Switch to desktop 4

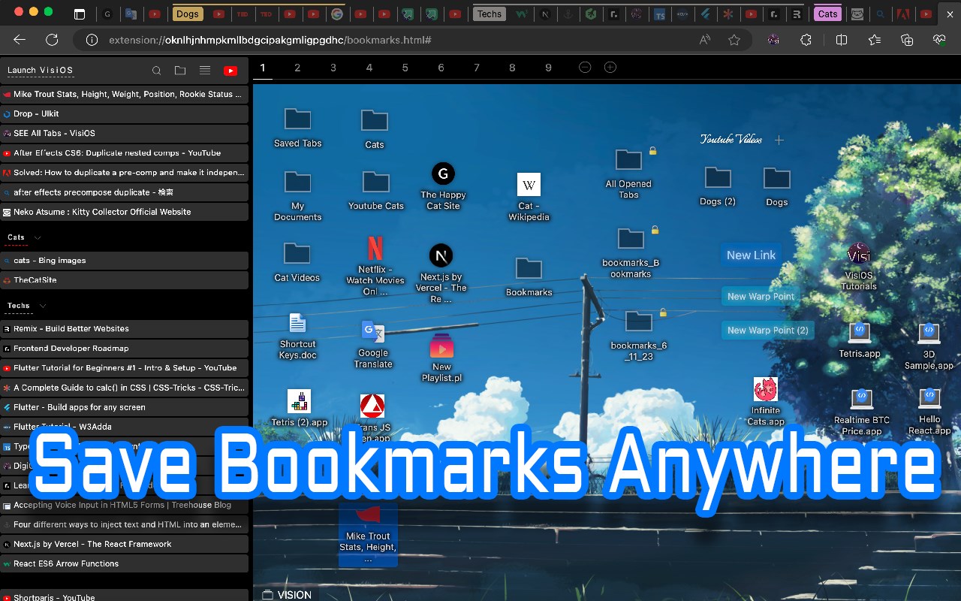click(x=369, y=68)
